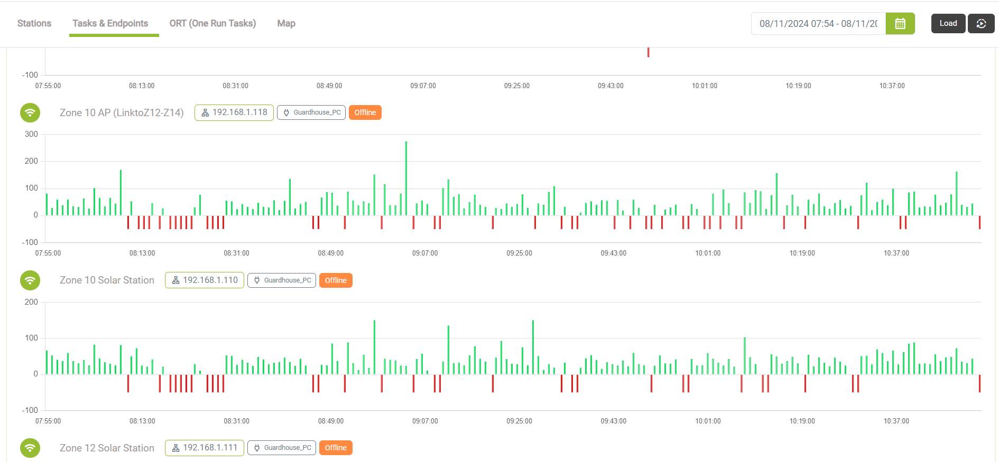Select the Tasks & Endpoints tab
999x462 pixels.
tap(110, 23)
